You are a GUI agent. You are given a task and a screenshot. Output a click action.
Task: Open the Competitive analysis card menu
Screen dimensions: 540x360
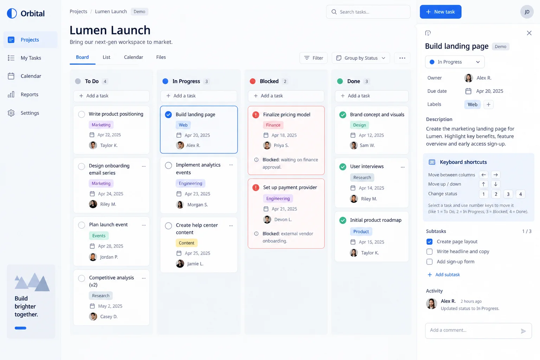click(x=144, y=278)
